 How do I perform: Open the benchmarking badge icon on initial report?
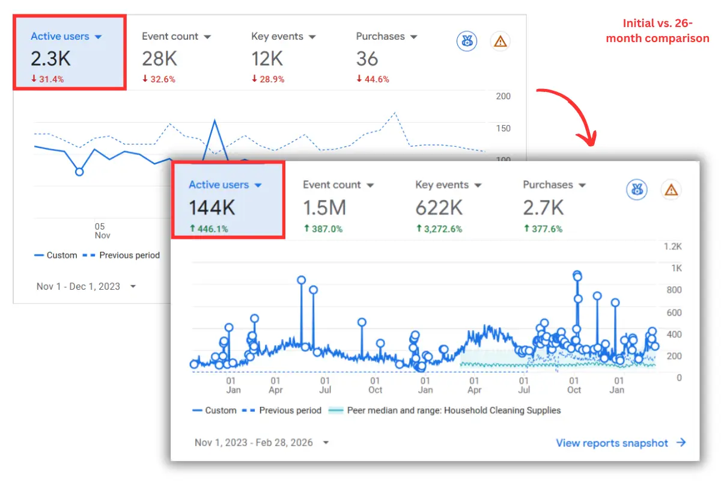[x=467, y=41]
